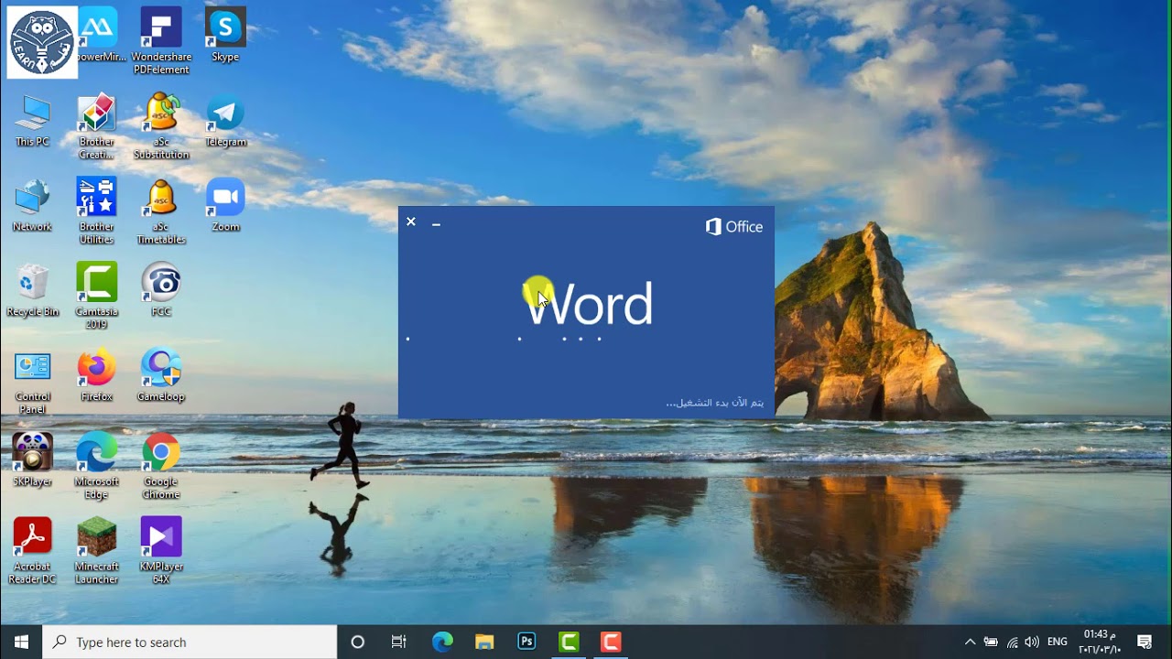Select the Firefox desktop shortcut
Screen dimensions: 1172x659
click(97, 376)
